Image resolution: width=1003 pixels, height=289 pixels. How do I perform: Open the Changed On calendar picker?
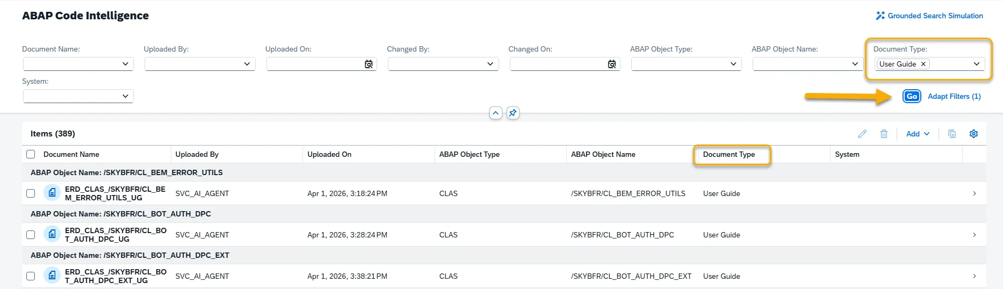(612, 64)
